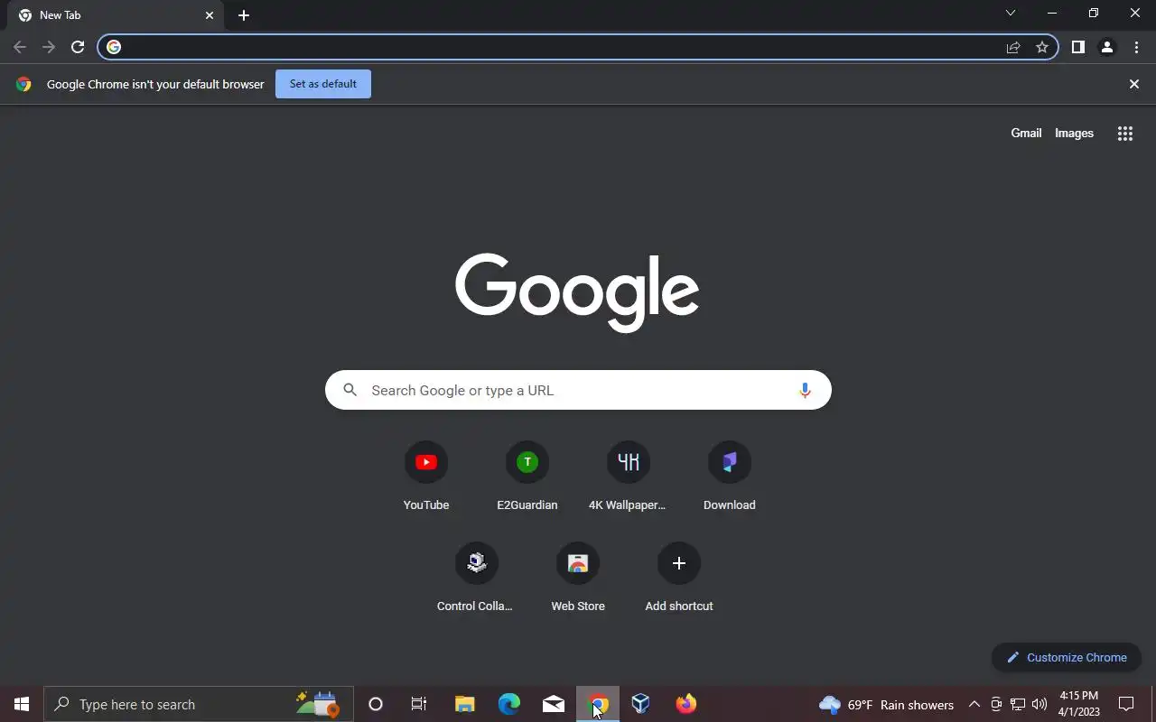1156x722 pixels.
Task: Open a new tab with the plus icon
Action: (244, 15)
